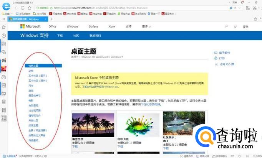Click the rocket accelerator icon in address bar

click(x=231, y=8)
